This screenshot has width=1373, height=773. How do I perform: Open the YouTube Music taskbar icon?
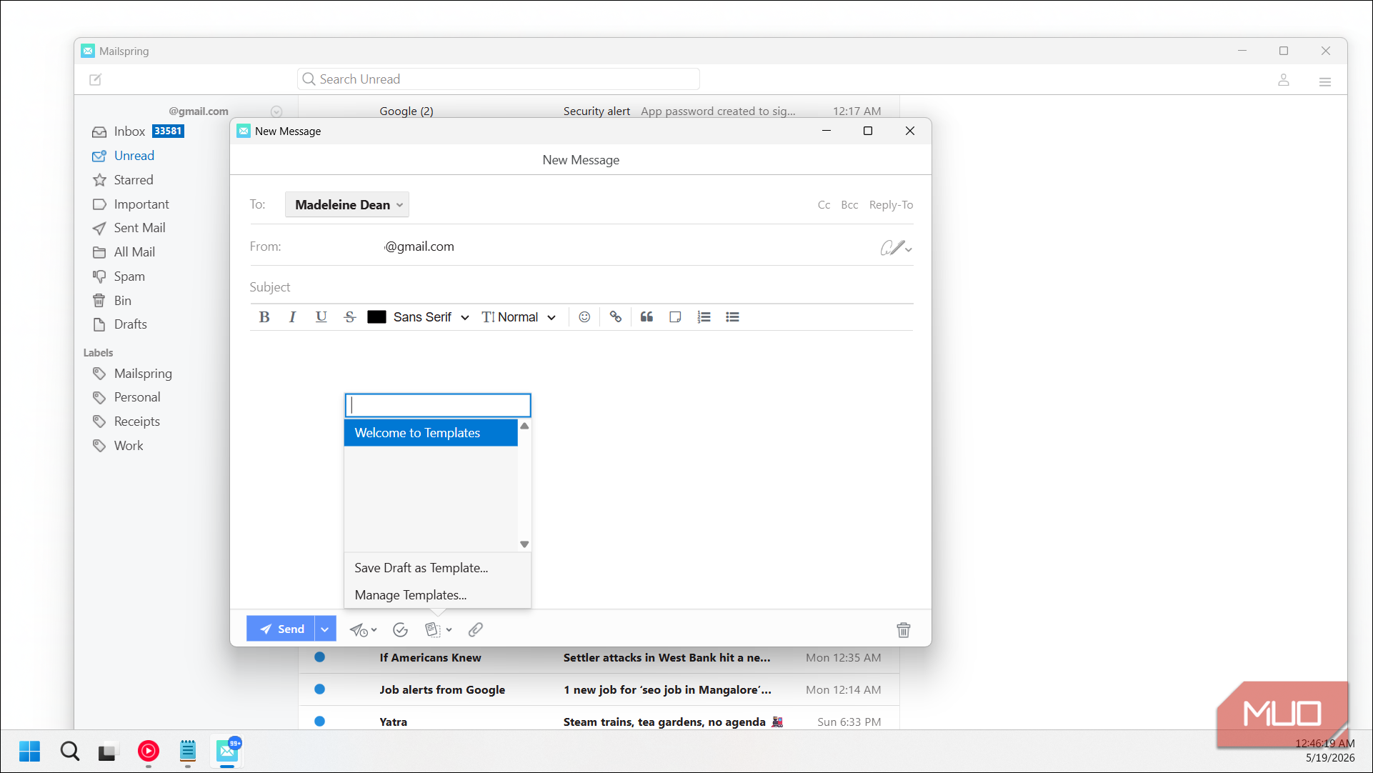(149, 752)
